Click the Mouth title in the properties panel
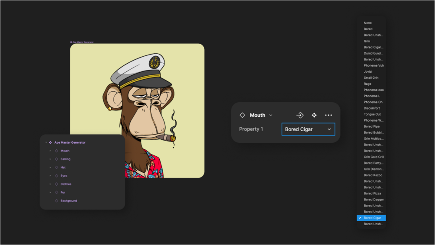The width and height of the screenshot is (435, 245). [258, 115]
